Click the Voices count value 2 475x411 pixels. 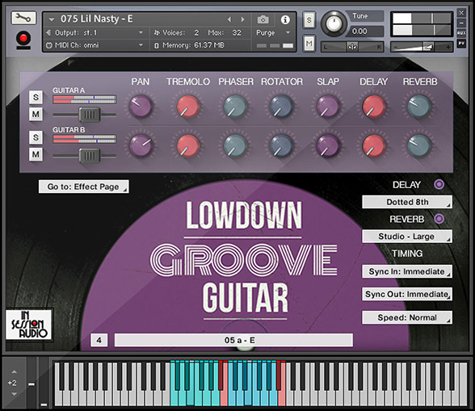pos(196,33)
